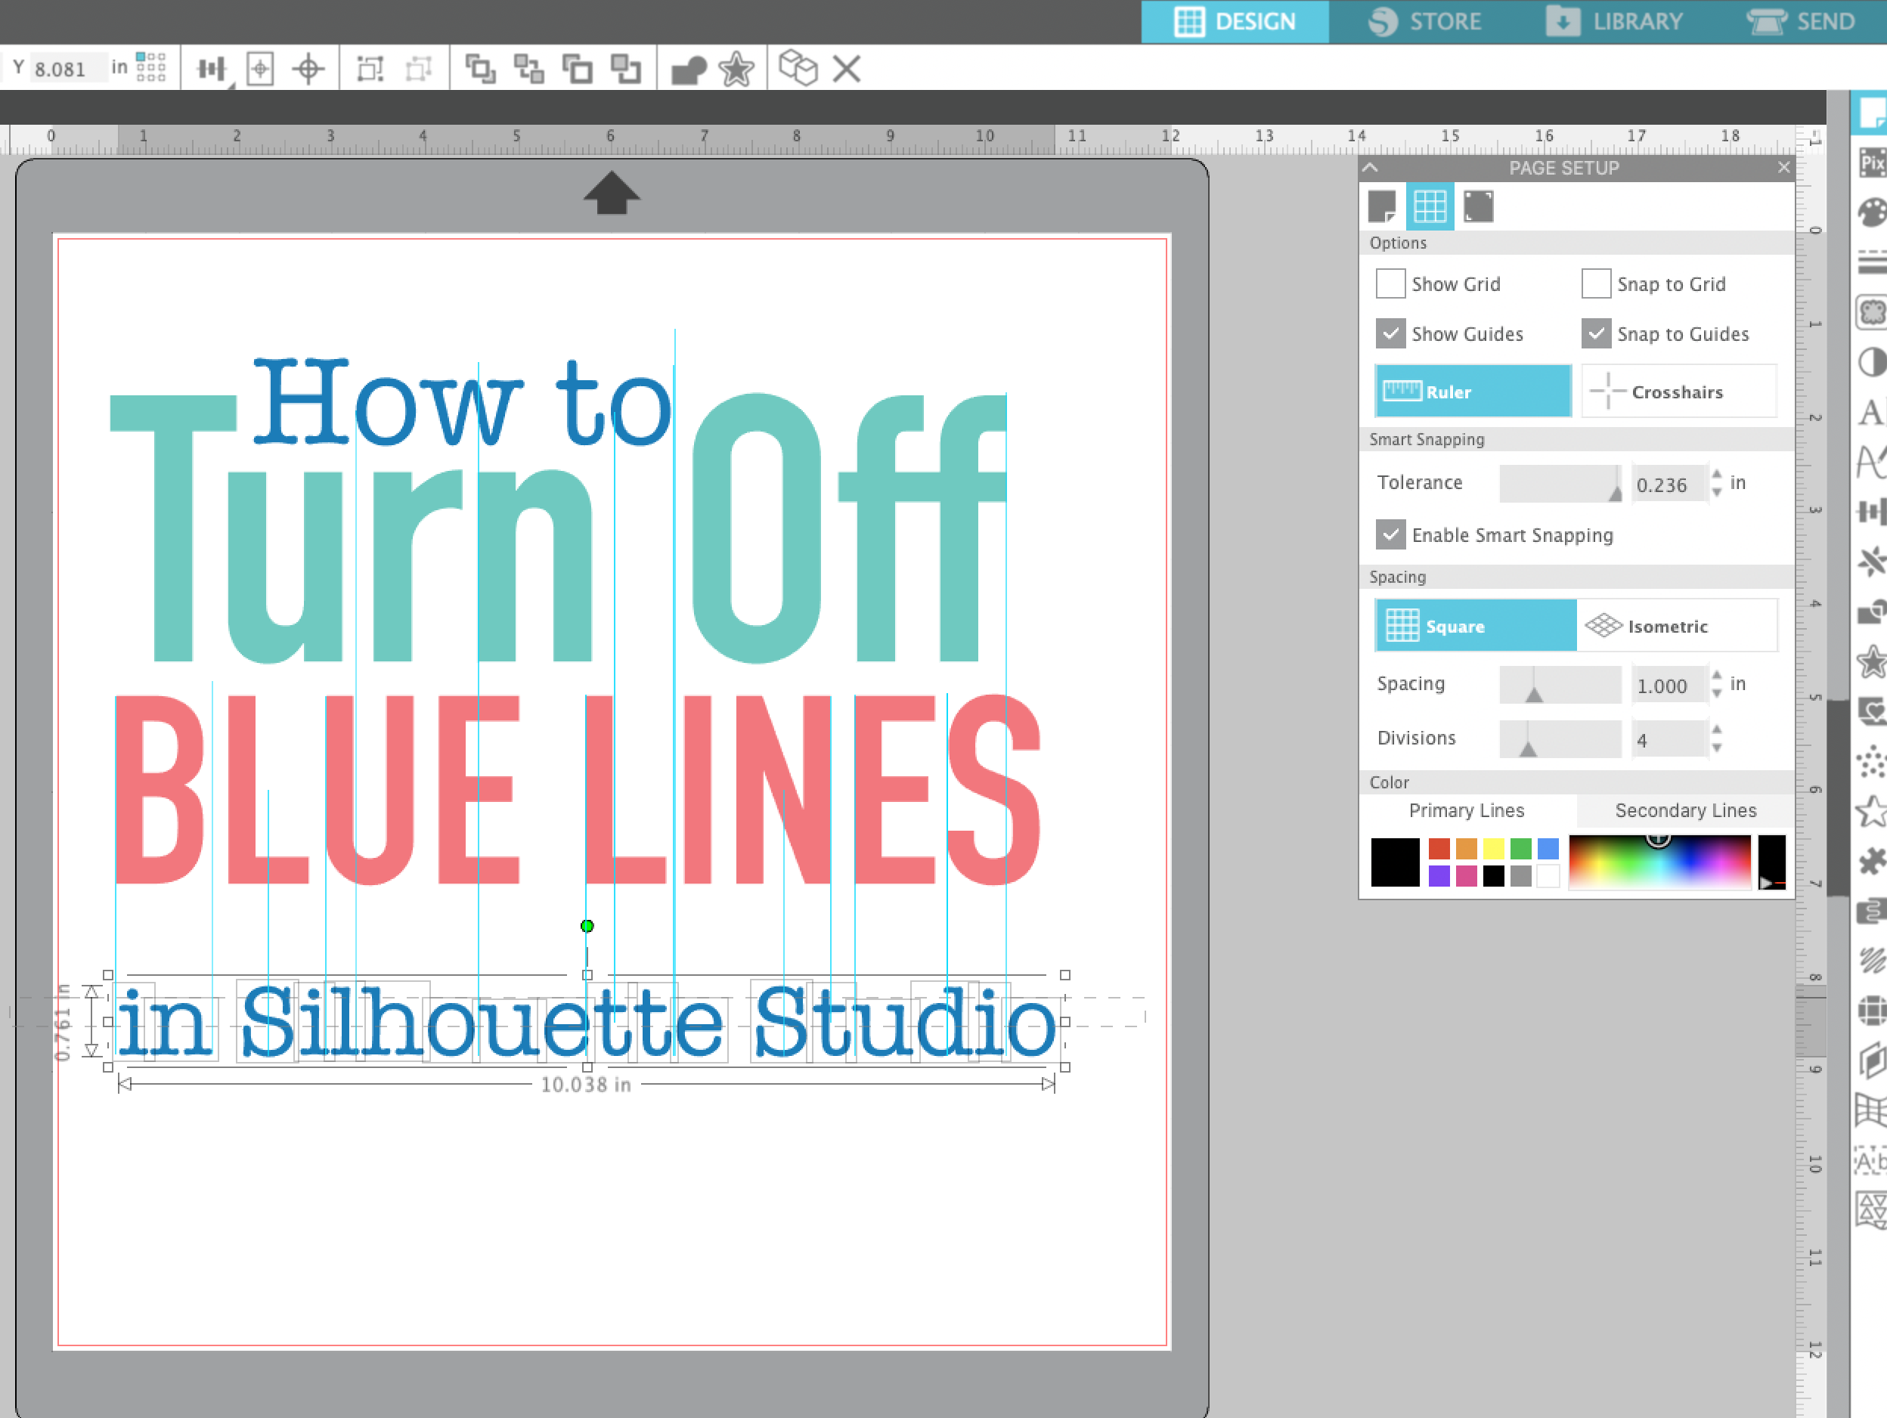The width and height of the screenshot is (1887, 1418).
Task: Open the Nesting panel icon in the sidebar
Action: [x=1872, y=1210]
